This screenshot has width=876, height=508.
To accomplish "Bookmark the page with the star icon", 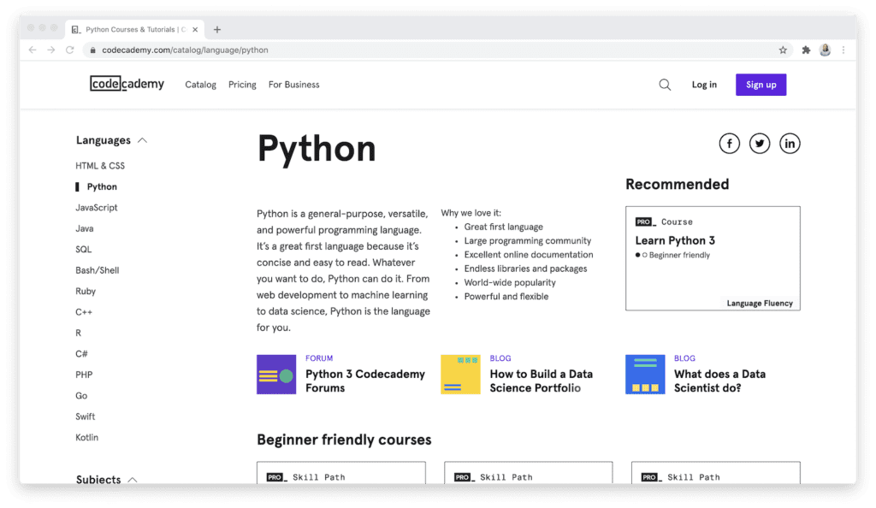I will [x=782, y=50].
